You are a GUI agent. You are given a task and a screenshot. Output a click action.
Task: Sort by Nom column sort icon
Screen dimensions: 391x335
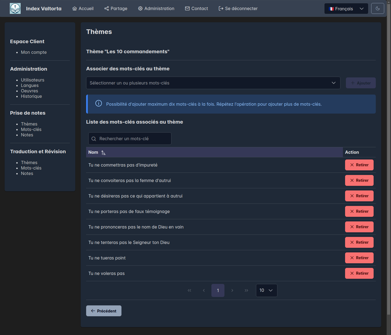pyautogui.click(x=103, y=153)
